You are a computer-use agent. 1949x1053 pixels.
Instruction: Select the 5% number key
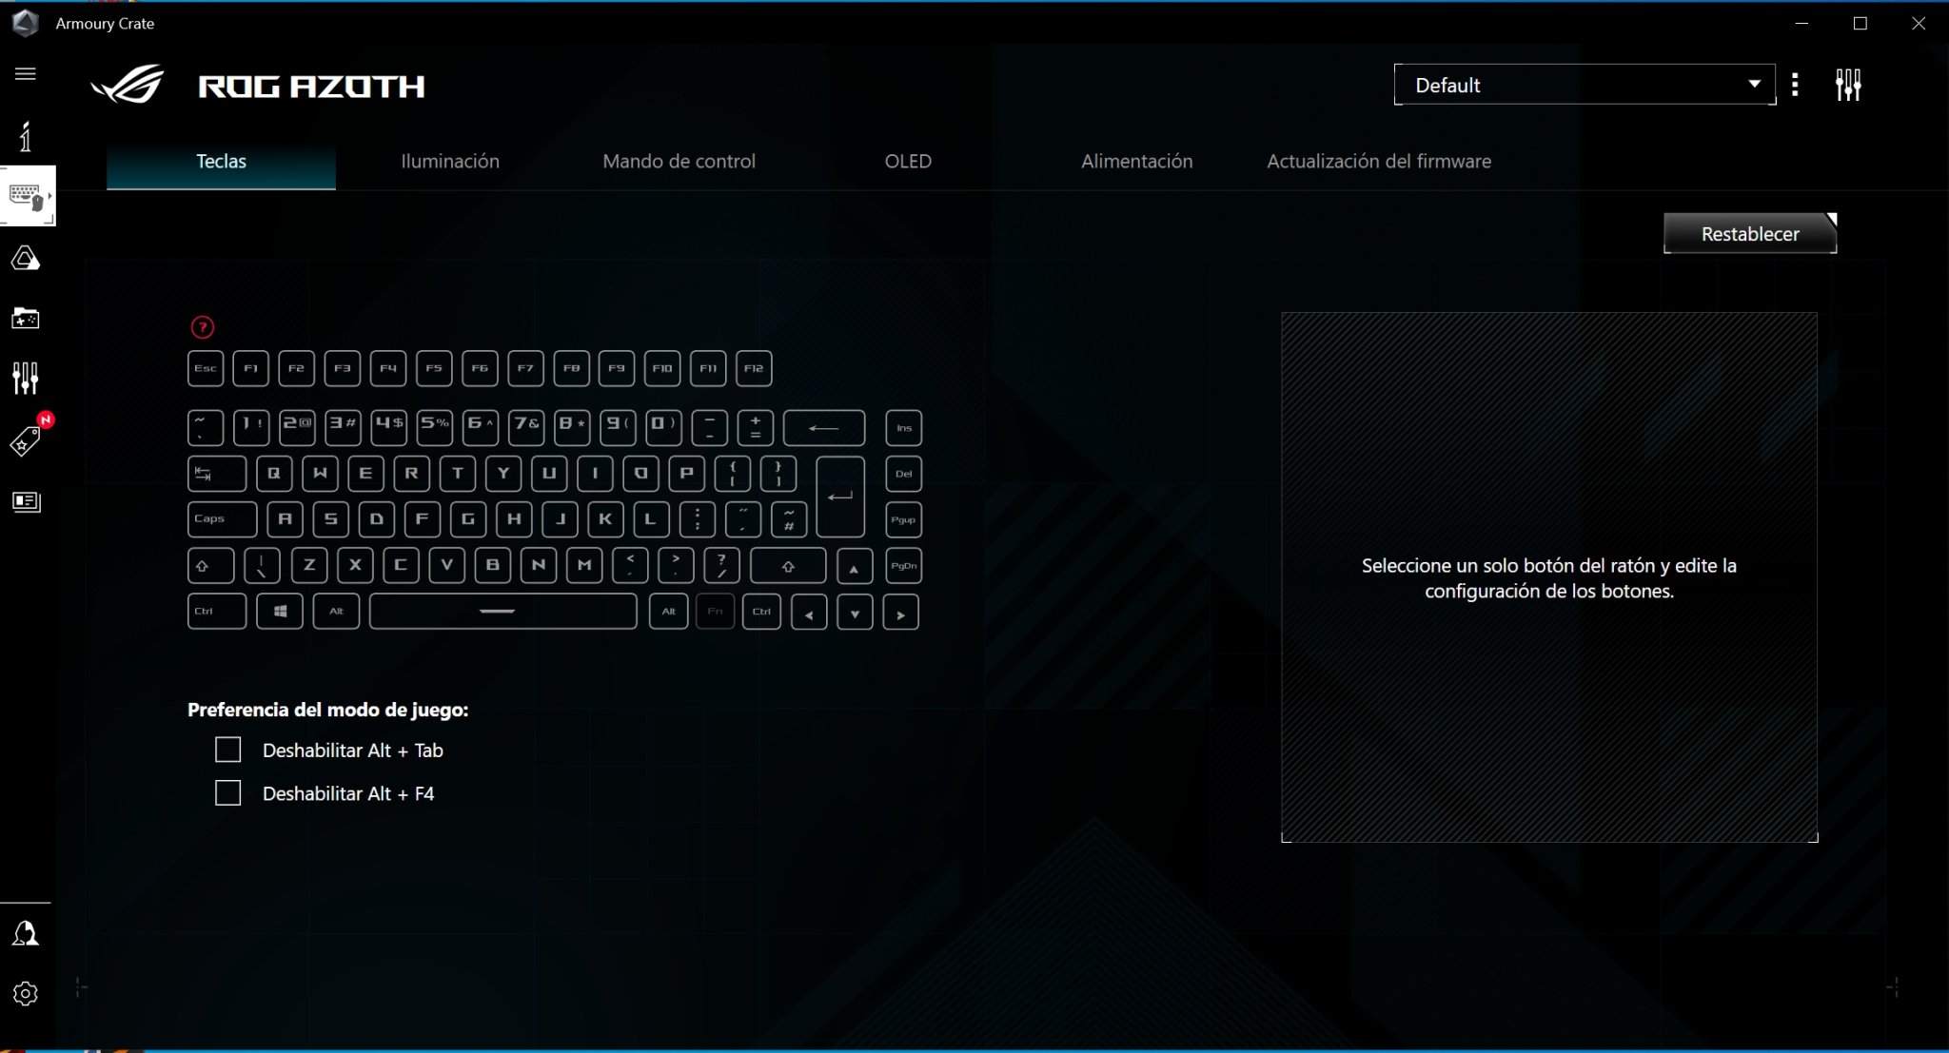pyautogui.click(x=435, y=428)
